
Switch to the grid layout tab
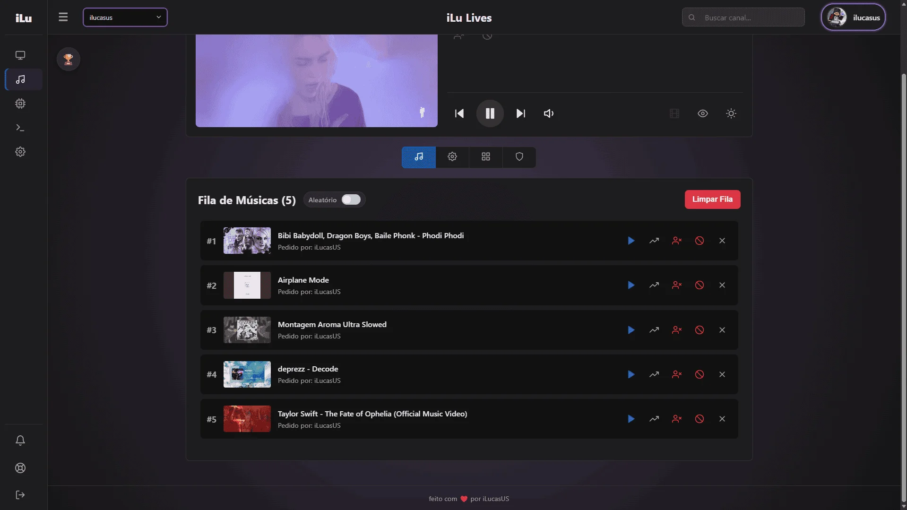click(486, 157)
